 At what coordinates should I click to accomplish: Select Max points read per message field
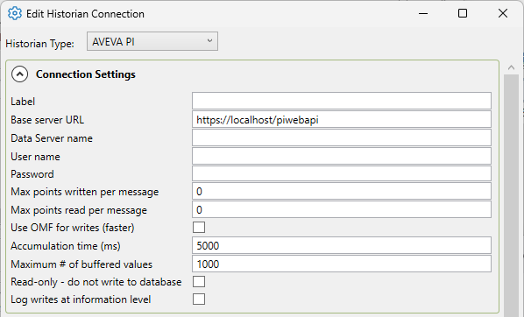[342, 209]
